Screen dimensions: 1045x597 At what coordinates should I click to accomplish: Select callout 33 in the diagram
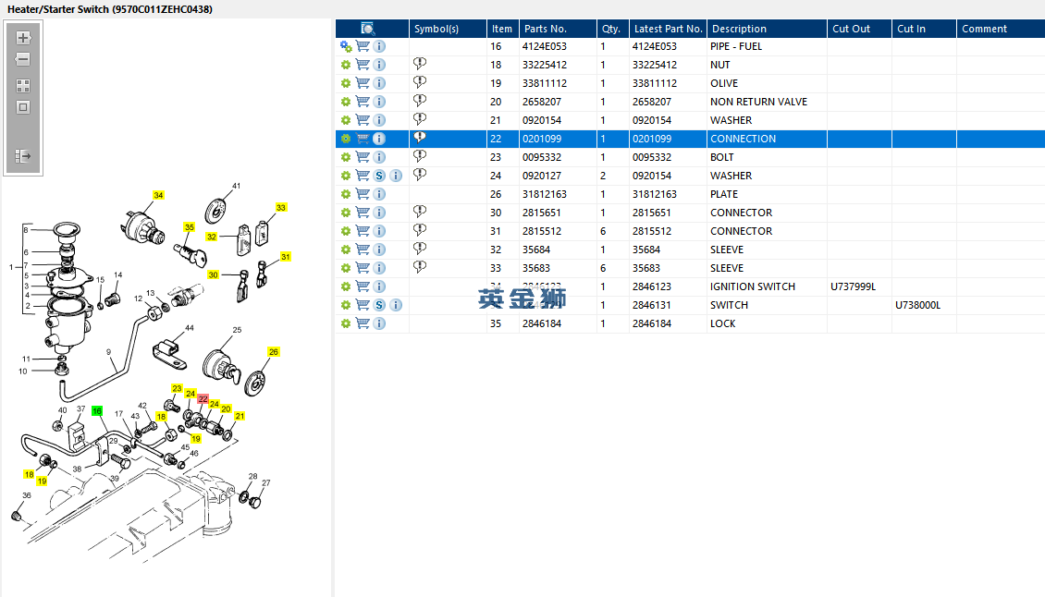point(281,207)
